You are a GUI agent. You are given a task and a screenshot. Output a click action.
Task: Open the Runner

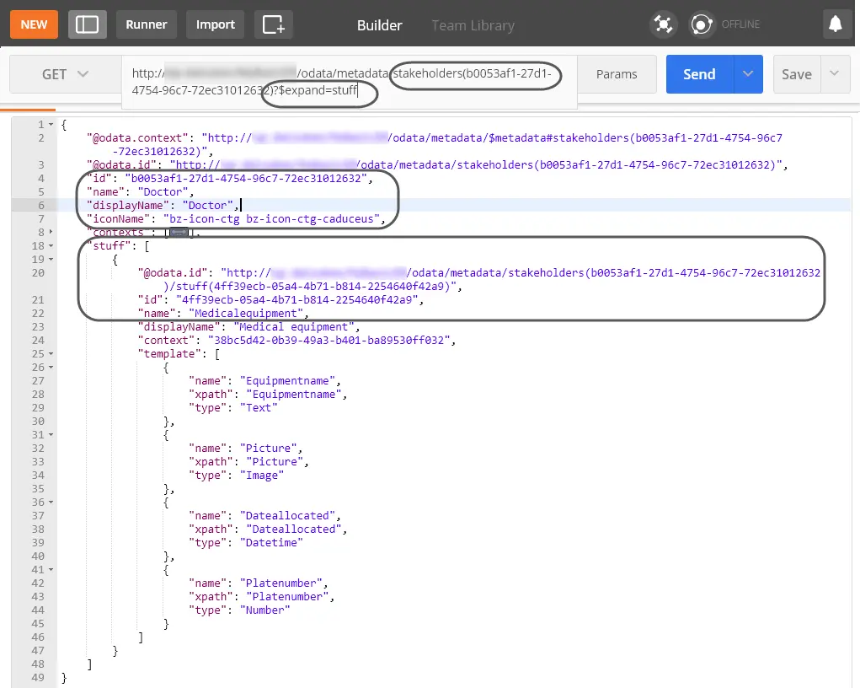[x=147, y=24]
